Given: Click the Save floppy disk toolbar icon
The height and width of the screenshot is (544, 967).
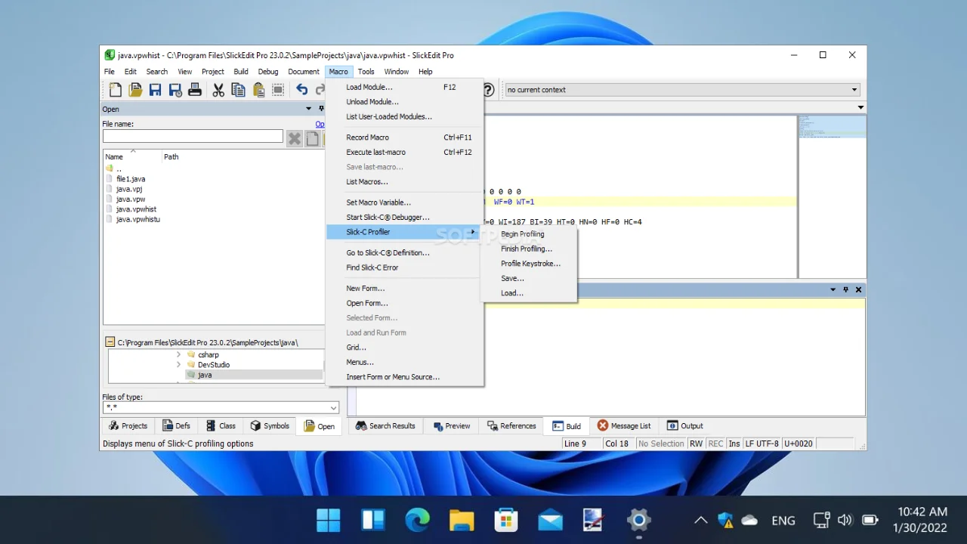Looking at the screenshot, I should point(155,90).
